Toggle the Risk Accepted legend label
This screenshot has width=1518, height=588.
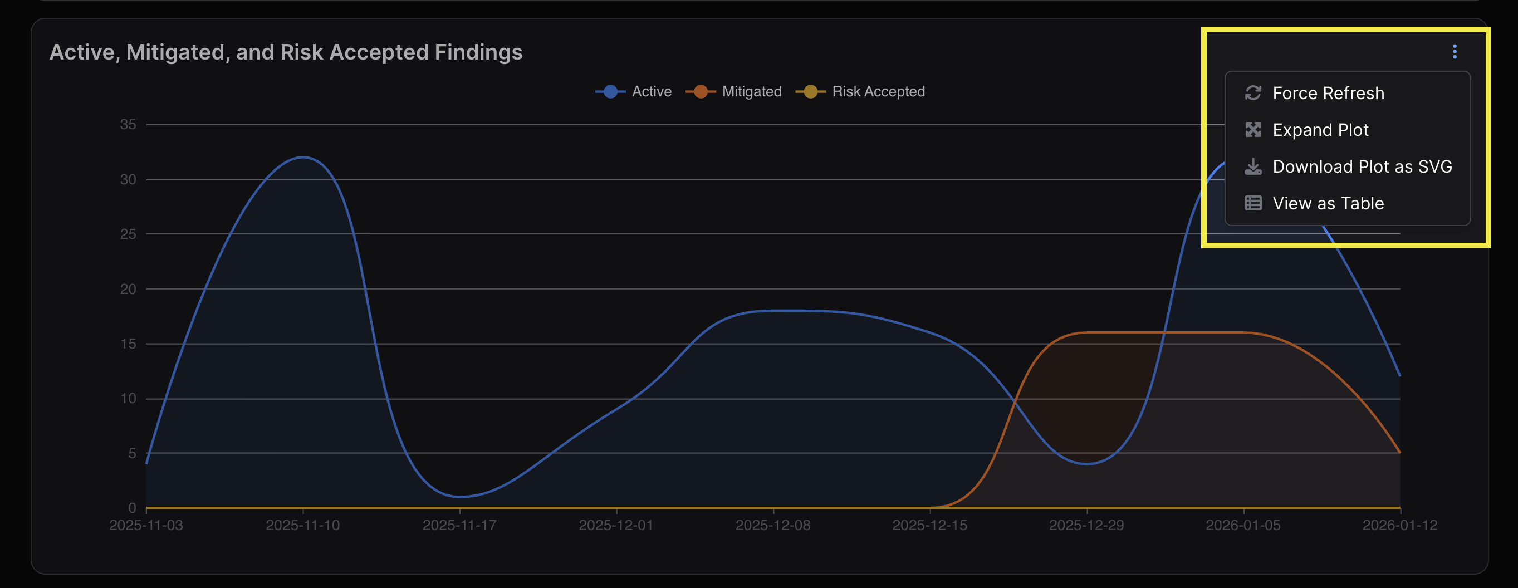pos(878,92)
